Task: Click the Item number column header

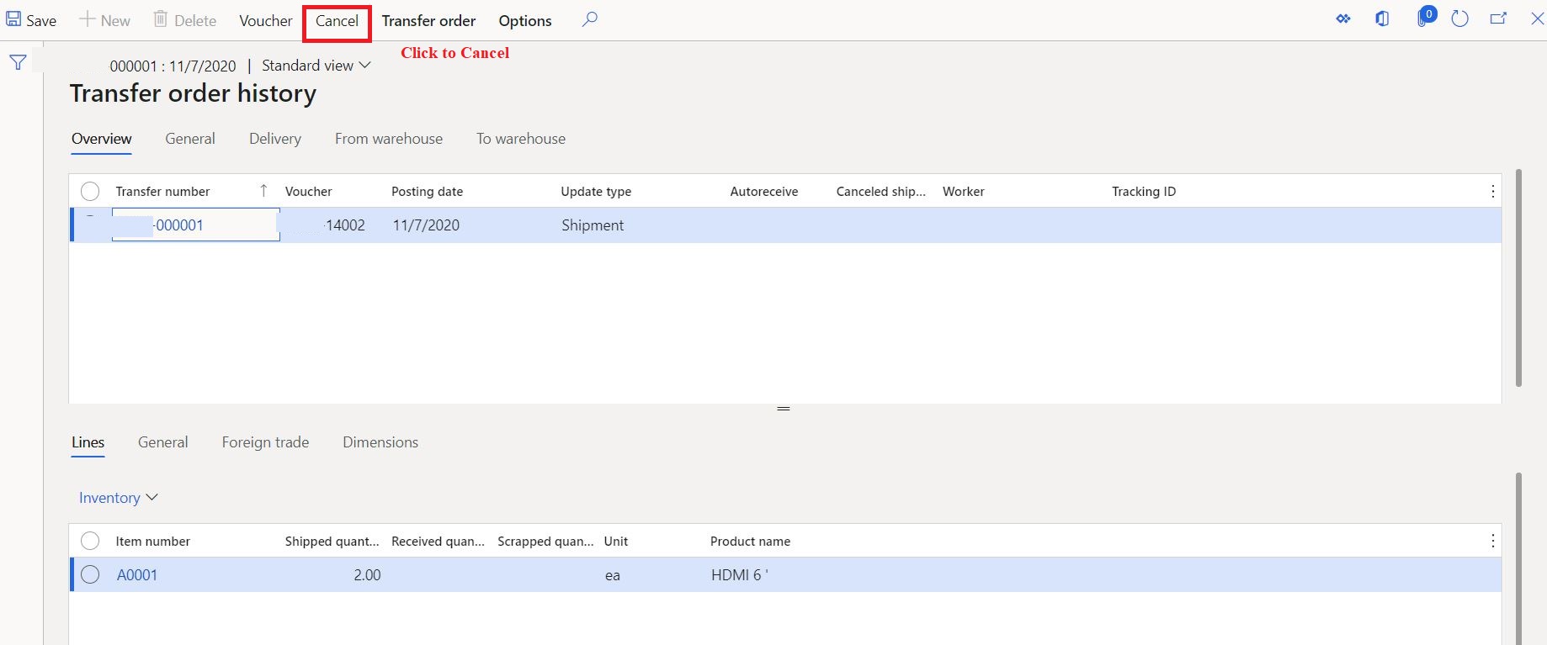Action: [x=153, y=542]
